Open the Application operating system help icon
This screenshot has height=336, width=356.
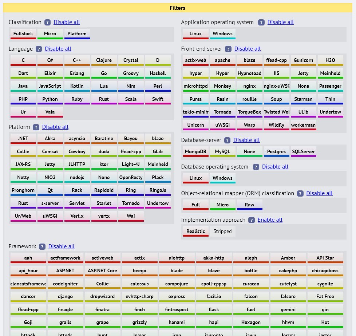[261, 22]
